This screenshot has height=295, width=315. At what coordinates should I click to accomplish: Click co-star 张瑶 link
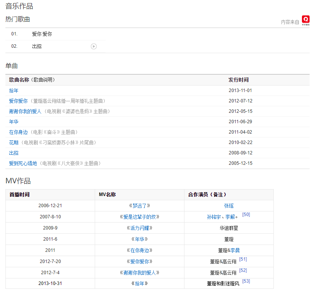[x=229, y=206]
